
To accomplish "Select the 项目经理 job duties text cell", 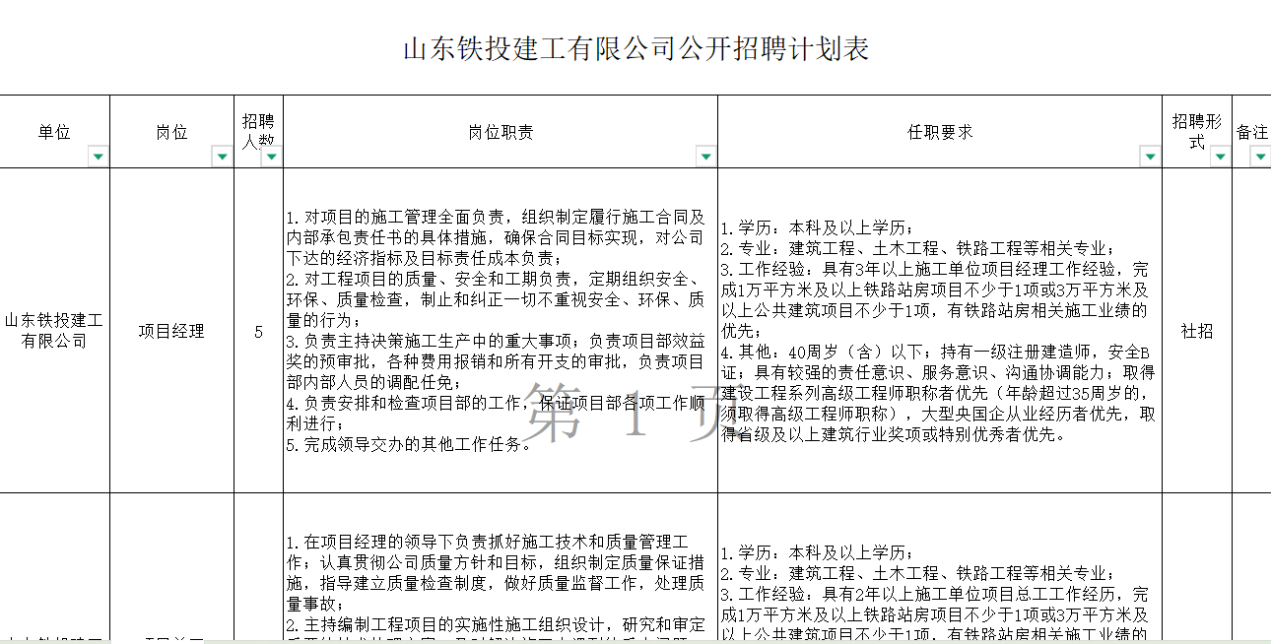I will pos(501,331).
